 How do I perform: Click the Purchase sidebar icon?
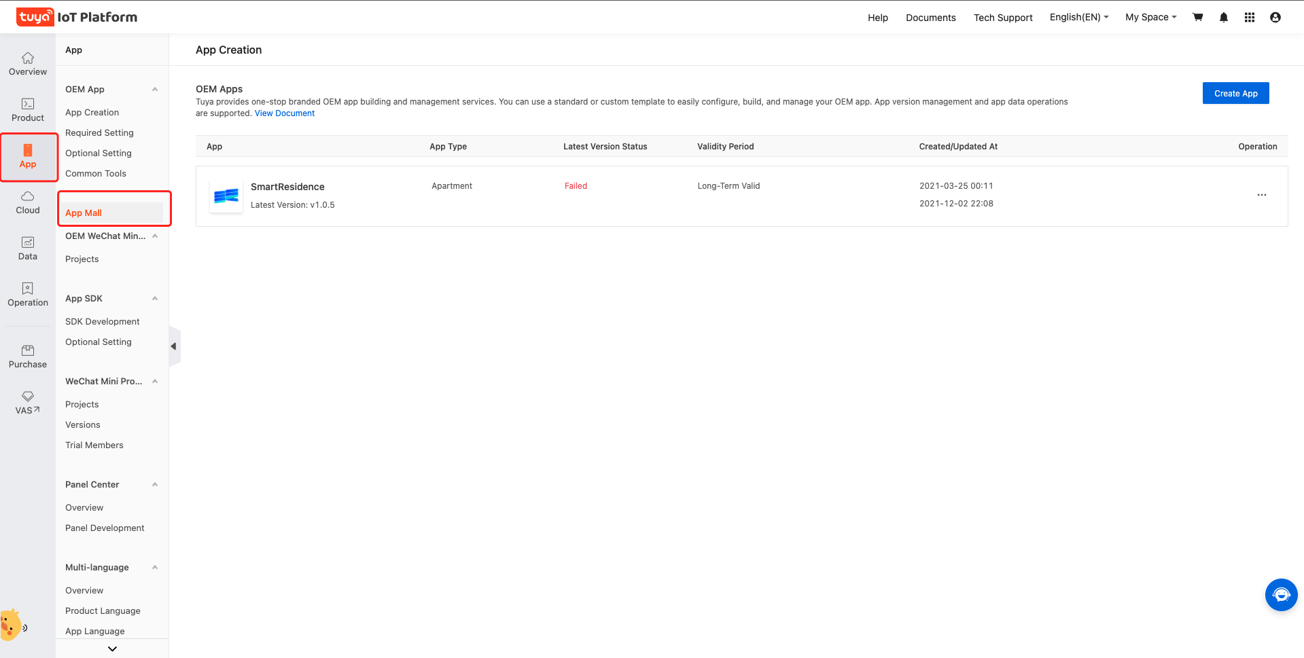(x=27, y=356)
